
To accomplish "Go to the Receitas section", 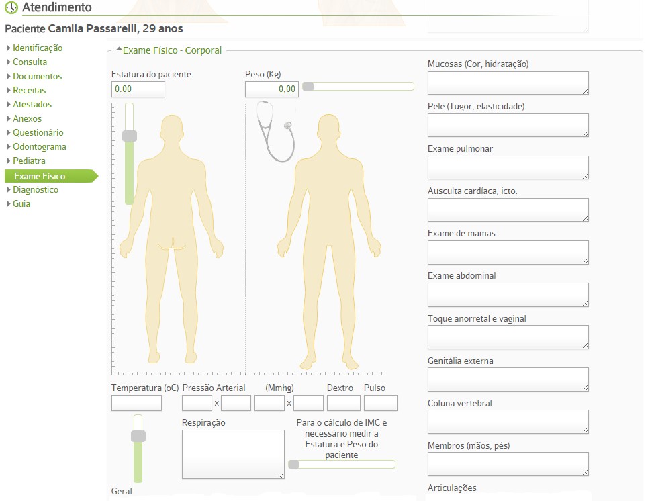I will pos(29,90).
